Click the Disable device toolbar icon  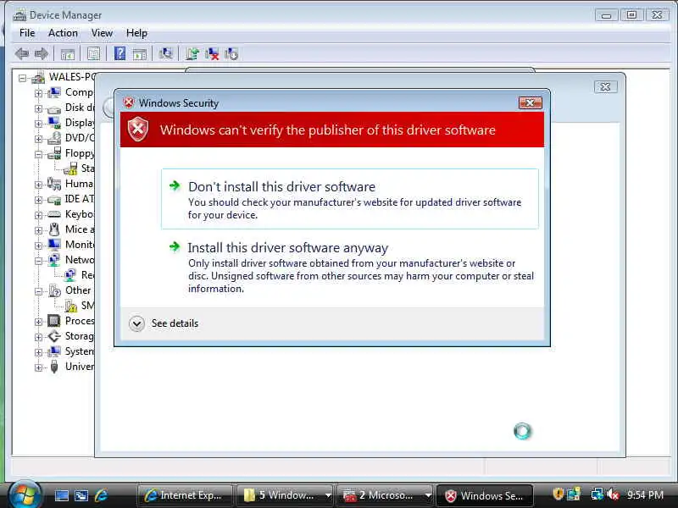click(x=231, y=54)
